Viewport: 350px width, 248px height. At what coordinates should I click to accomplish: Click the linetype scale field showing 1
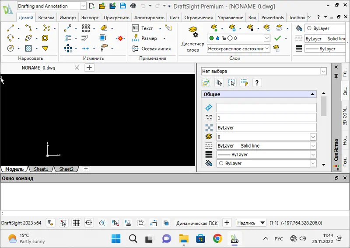266,117
